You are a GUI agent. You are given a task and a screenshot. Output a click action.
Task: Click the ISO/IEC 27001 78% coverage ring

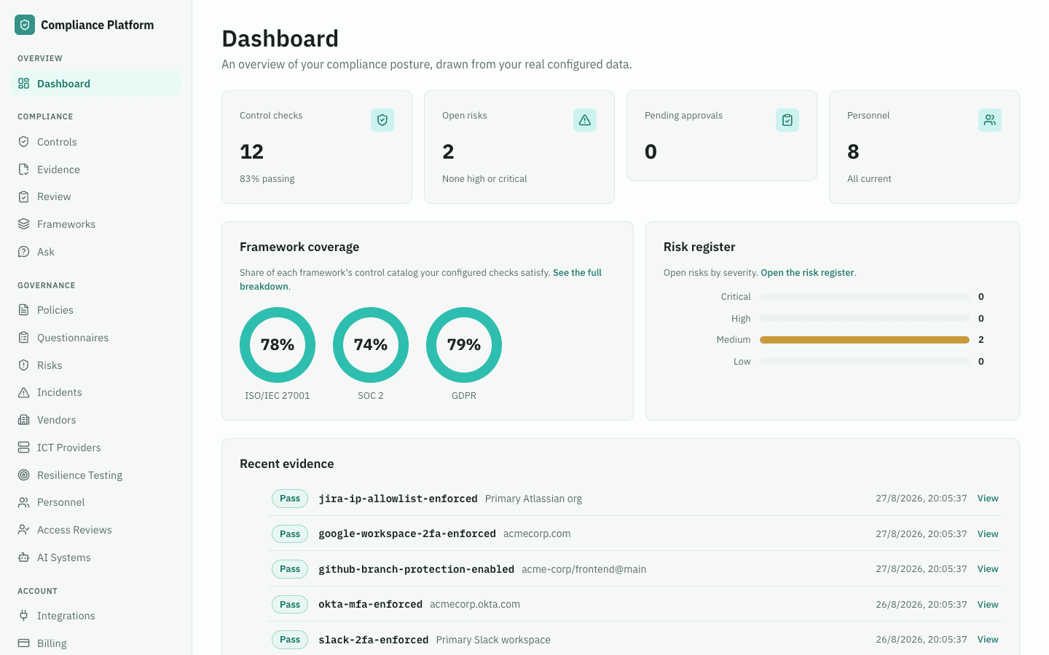[x=278, y=345]
